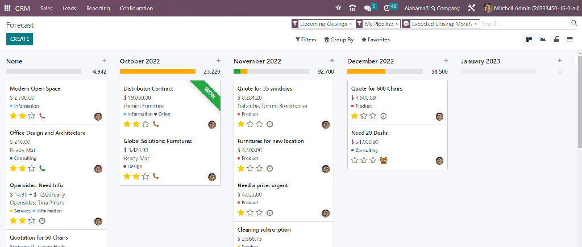Open Alabama(US) Company switcher

tap(432, 8)
